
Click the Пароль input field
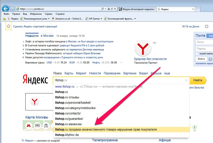click(204, 49)
